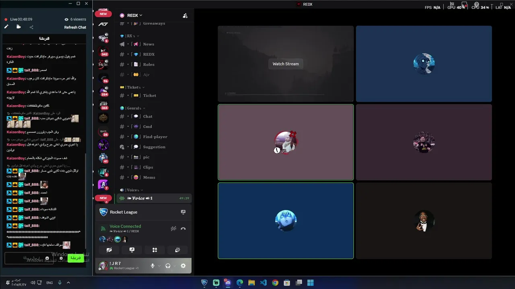Turn on camera in voice panel
Viewport: 515px width, 289px height.
click(109, 250)
